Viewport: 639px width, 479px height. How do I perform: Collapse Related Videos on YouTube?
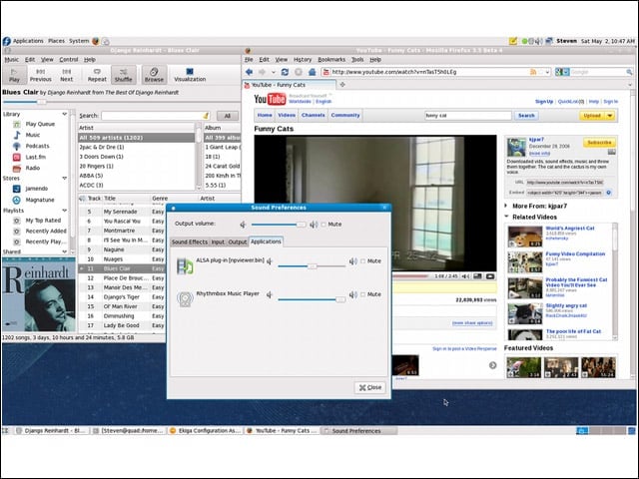(x=506, y=217)
